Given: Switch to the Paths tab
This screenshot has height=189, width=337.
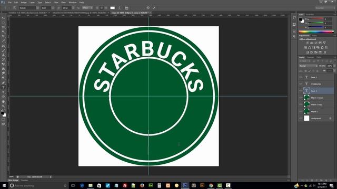Looking at the screenshot, I should point(319,57).
